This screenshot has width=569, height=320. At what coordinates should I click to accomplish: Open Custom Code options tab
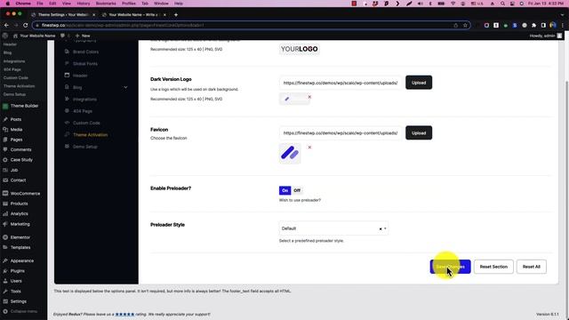tap(86, 123)
